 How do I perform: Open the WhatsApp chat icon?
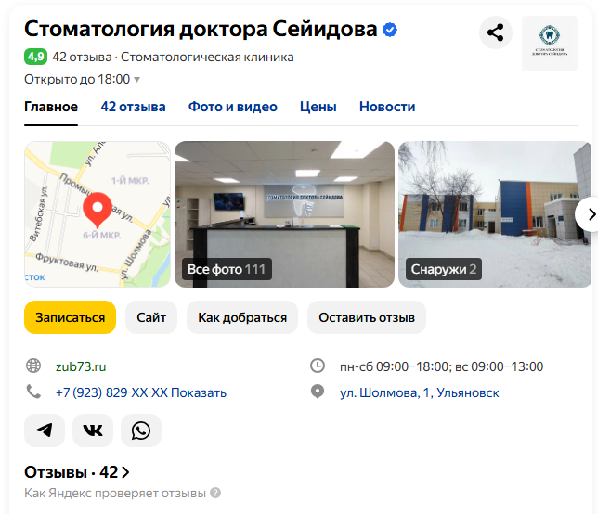pyautogui.click(x=141, y=430)
